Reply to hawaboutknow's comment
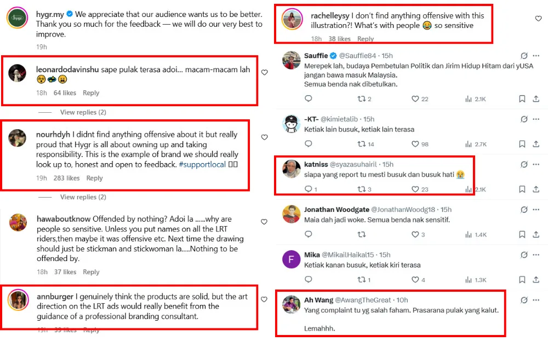 point(91,272)
